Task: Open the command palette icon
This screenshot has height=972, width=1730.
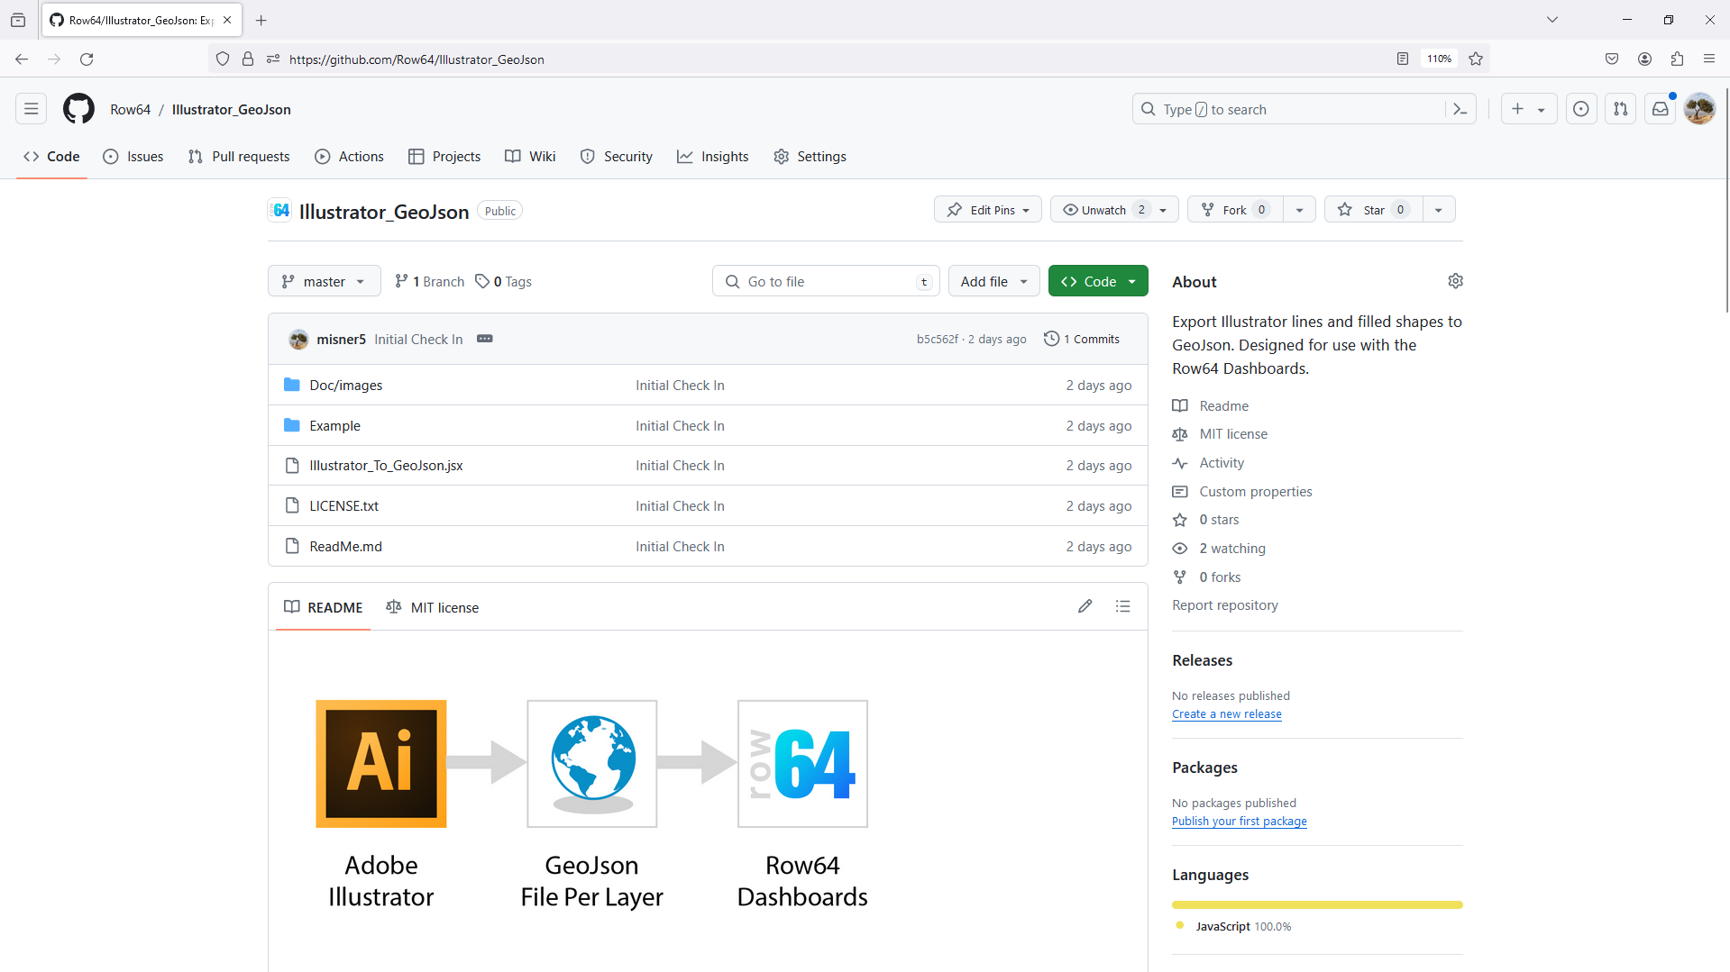Action: click(1460, 109)
